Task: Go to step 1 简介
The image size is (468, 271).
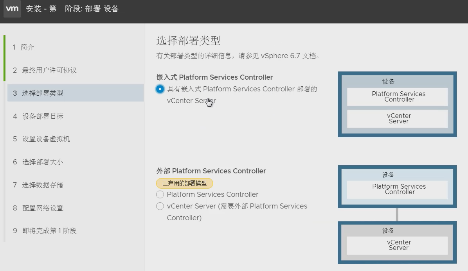Action: (x=27, y=47)
